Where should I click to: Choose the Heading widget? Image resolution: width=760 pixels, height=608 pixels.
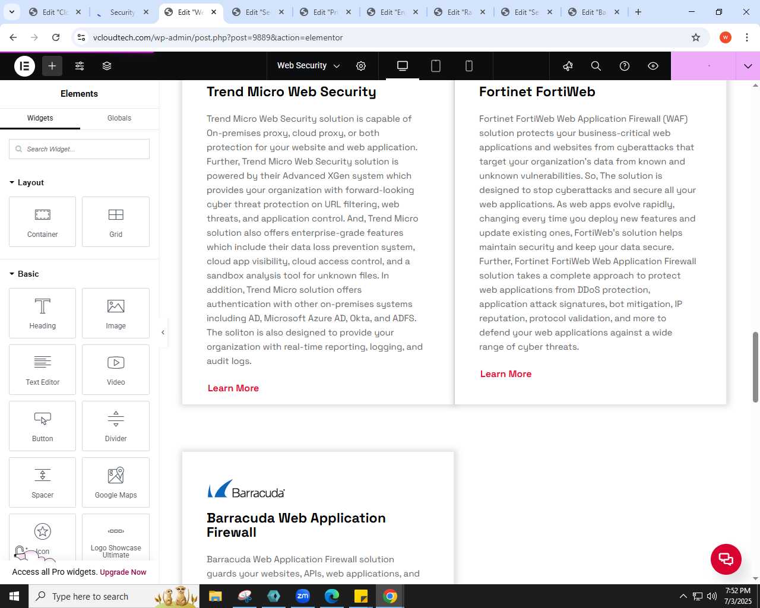point(42,313)
